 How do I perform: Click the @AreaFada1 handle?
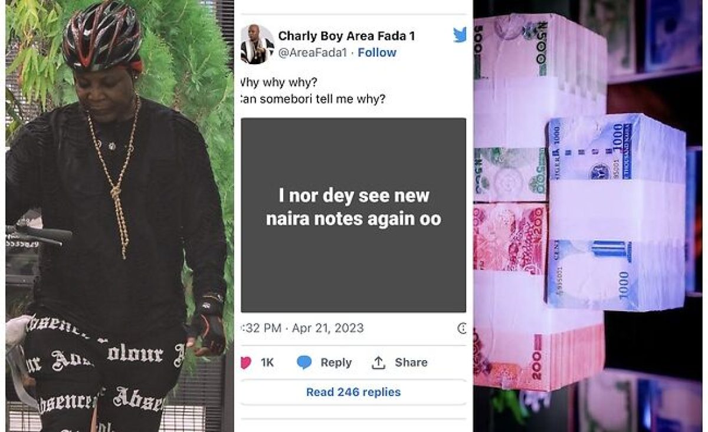[x=312, y=53]
